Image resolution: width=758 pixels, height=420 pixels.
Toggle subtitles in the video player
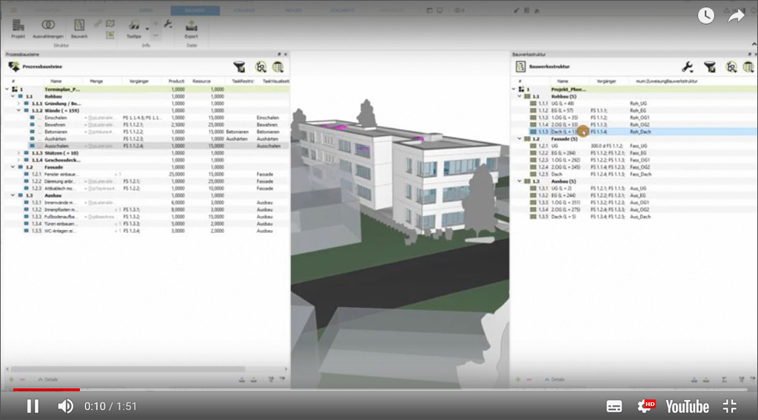pyautogui.click(x=614, y=406)
